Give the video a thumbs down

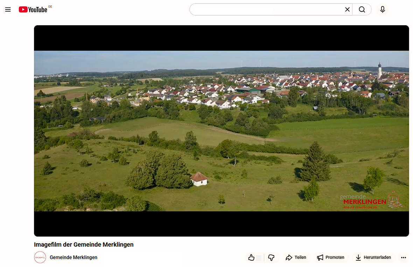pos(271,257)
